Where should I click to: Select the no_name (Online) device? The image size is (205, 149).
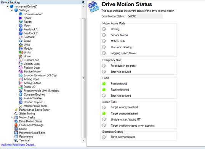(x=26, y=6)
